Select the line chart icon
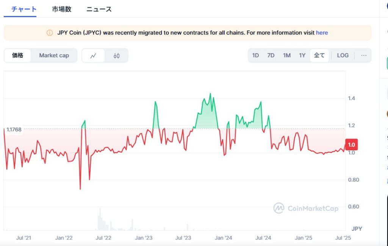 coord(94,55)
